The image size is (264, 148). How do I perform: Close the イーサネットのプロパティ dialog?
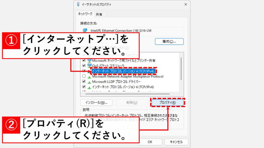pyautogui.click(x=186, y=4)
